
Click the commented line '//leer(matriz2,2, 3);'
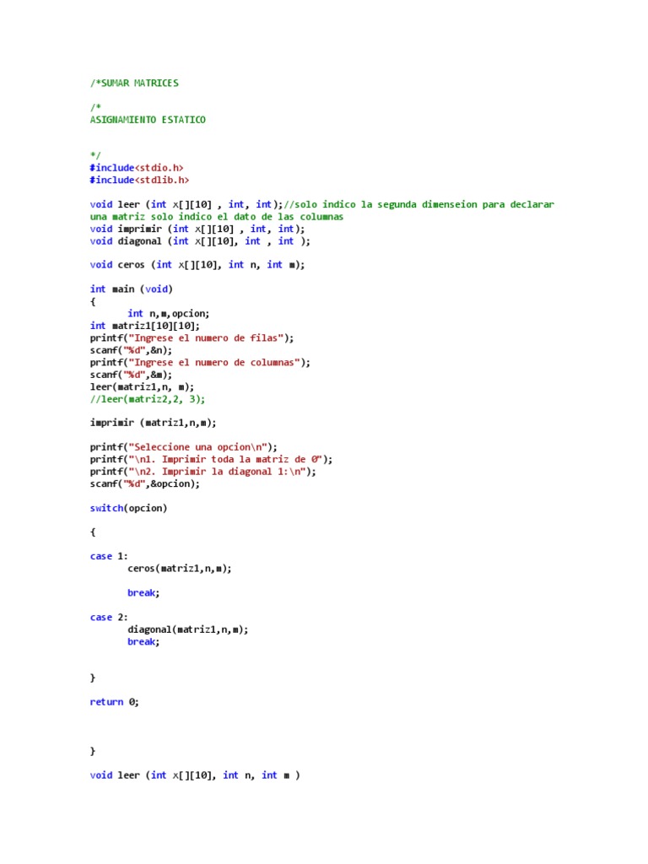(148, 399)
